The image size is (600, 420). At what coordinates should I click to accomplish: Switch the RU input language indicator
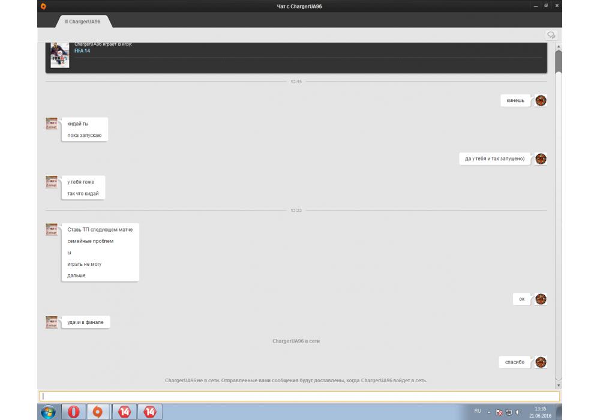tap(478, 411)
